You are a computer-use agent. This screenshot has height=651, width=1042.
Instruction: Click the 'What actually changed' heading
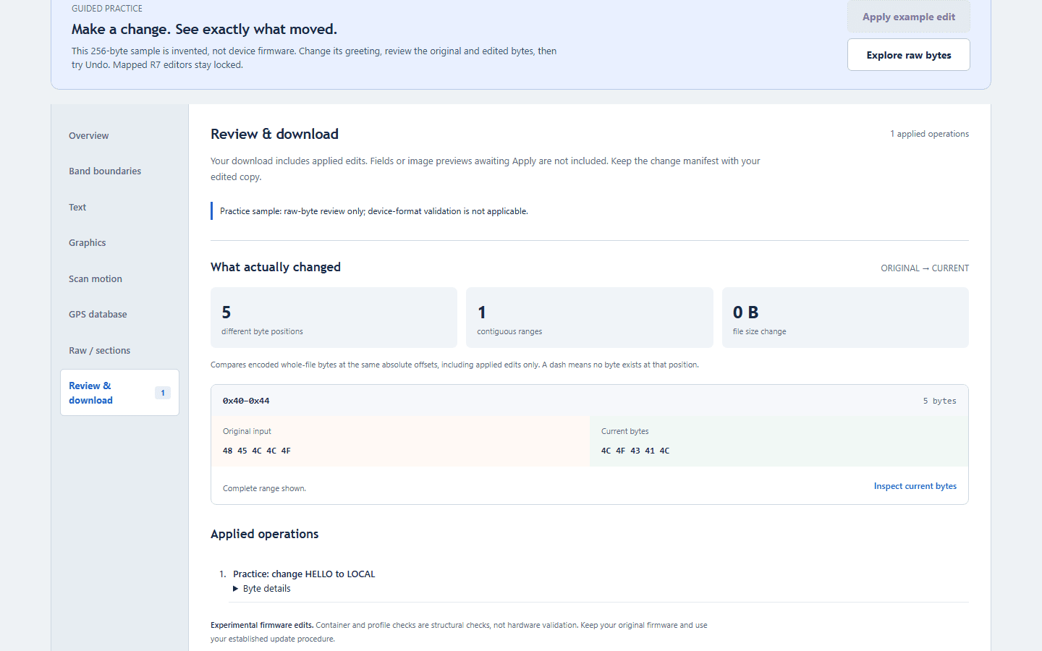tap(276, 267)
